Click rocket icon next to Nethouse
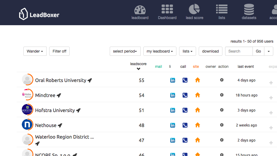The width and height of the screenshot is (277, 156). 60,125
